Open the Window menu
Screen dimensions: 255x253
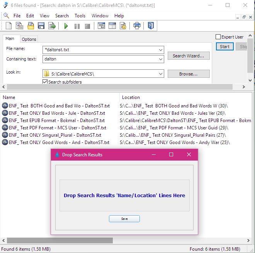(x=100, y=16)
